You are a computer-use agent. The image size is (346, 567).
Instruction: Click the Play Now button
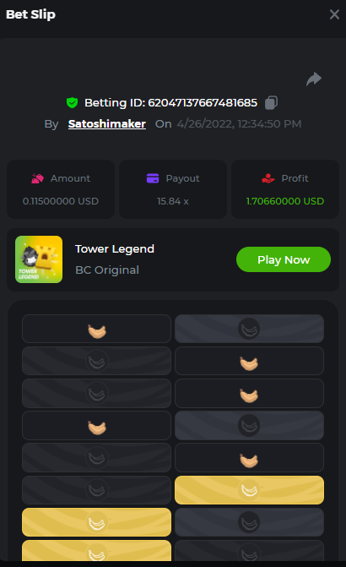[x=284, y=259]
